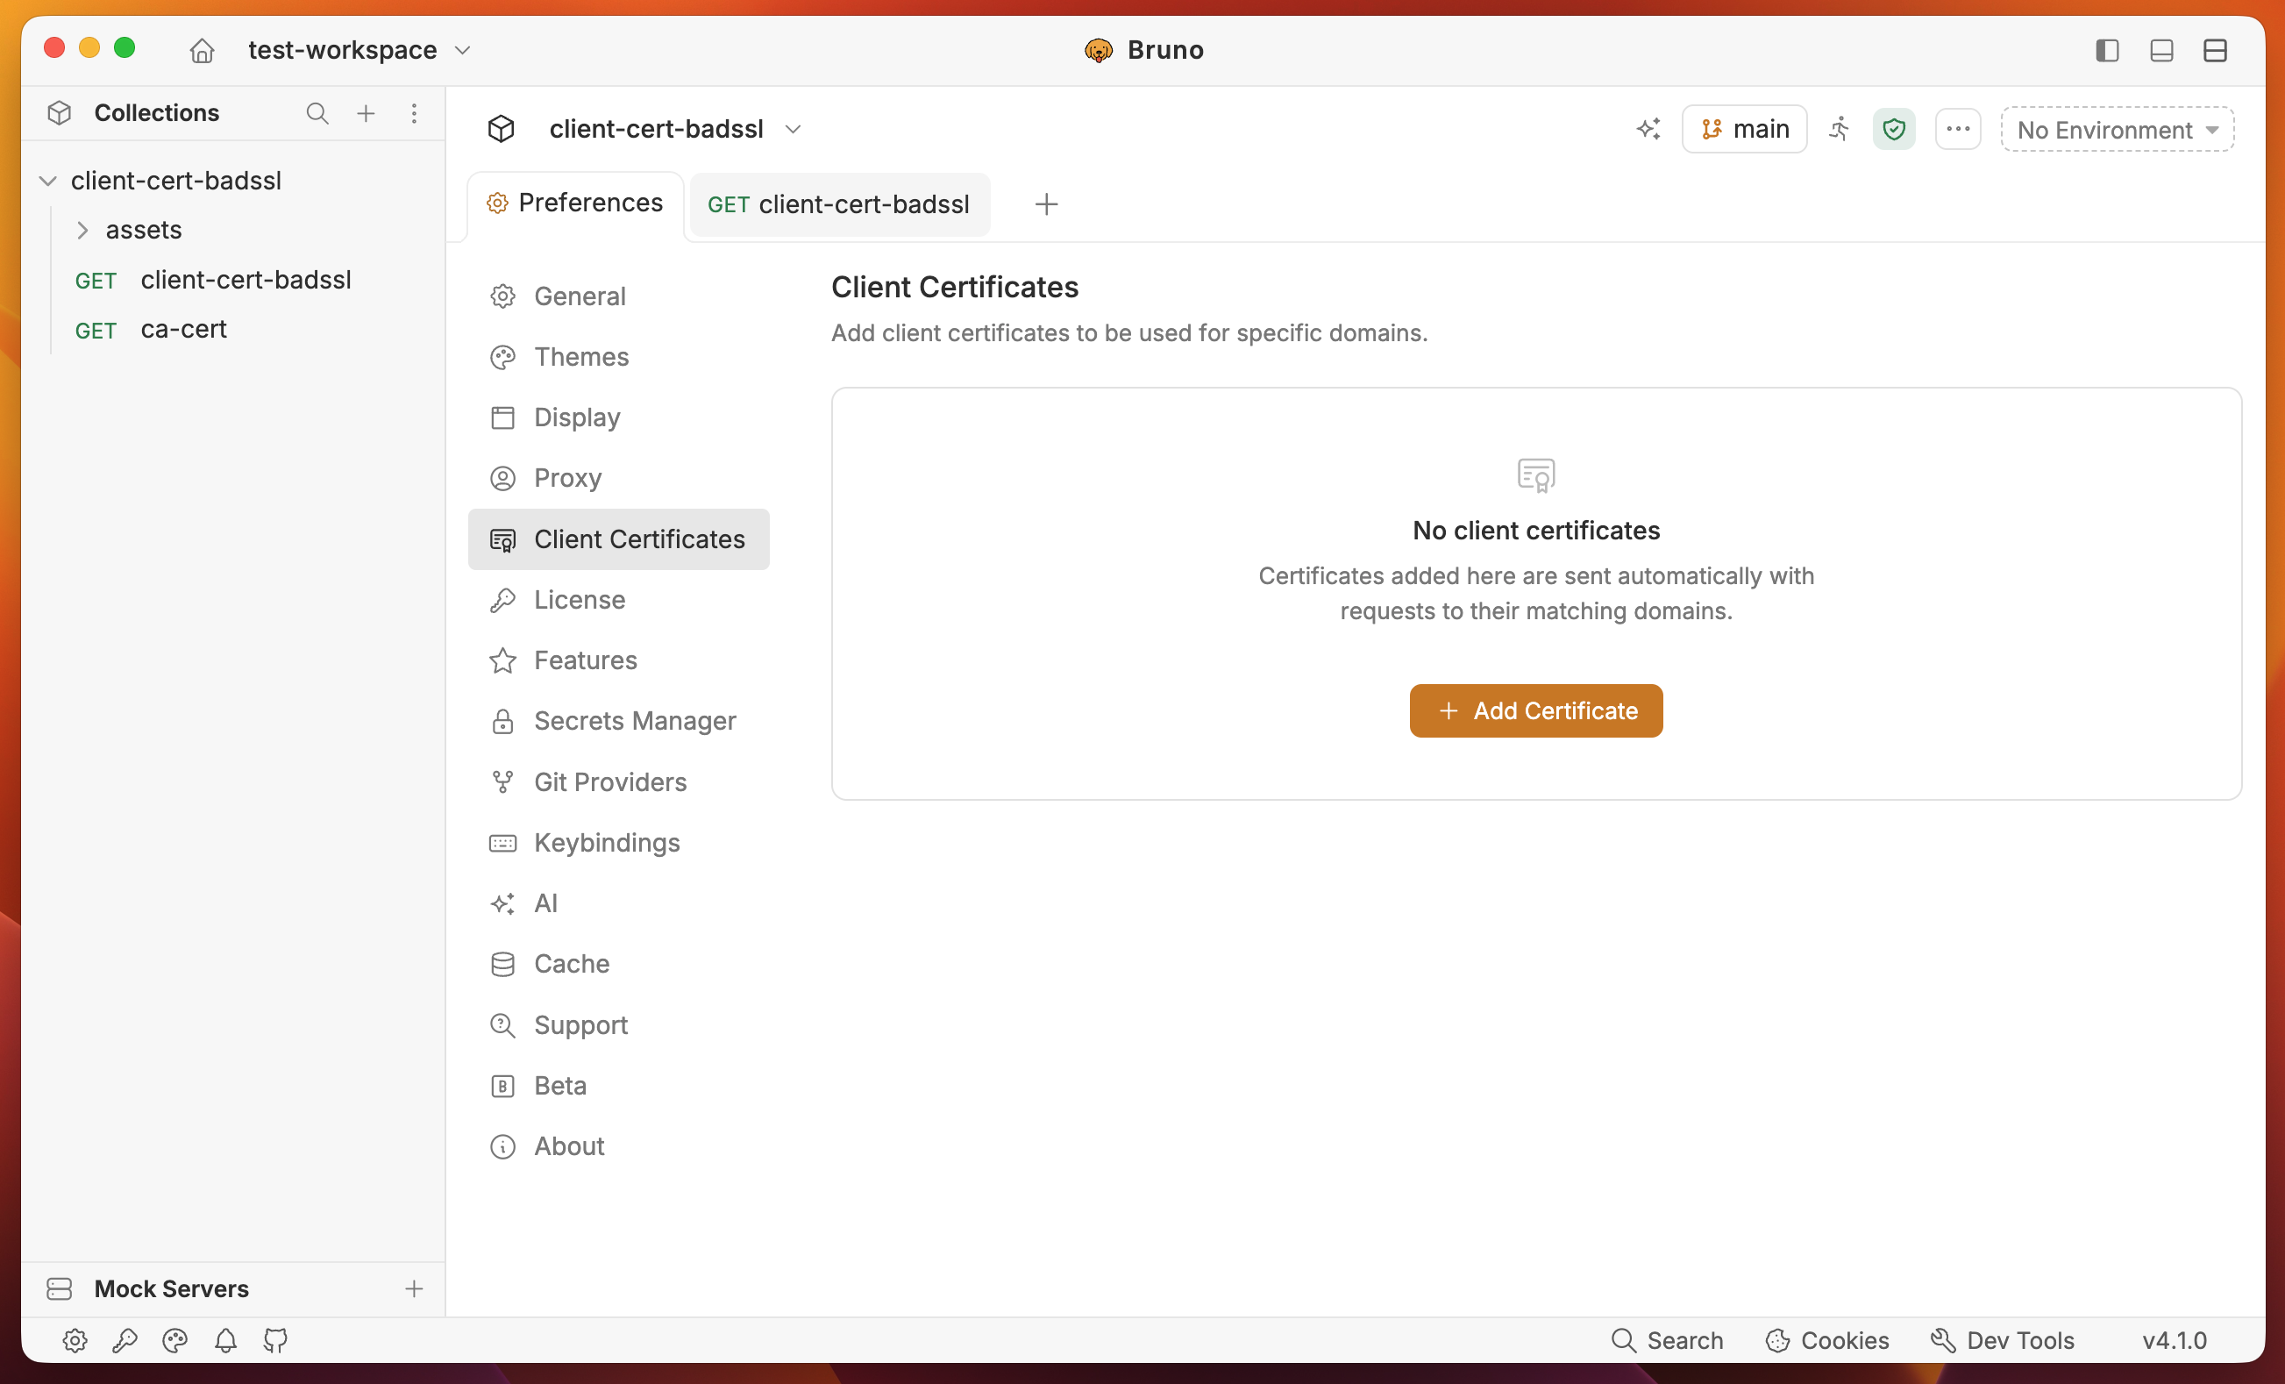Click the v4.1.0 version label
This screenshot has width=2285, height=1384.
pos(2174,1340)
